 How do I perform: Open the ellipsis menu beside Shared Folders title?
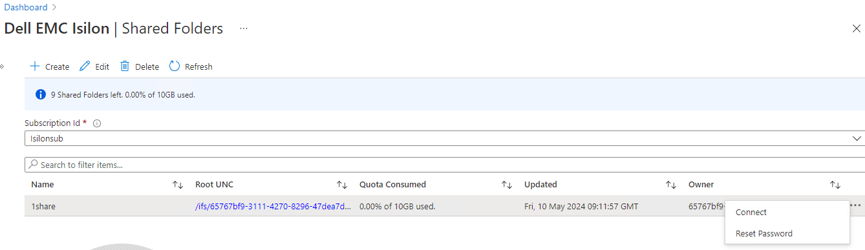click(244, 28)
